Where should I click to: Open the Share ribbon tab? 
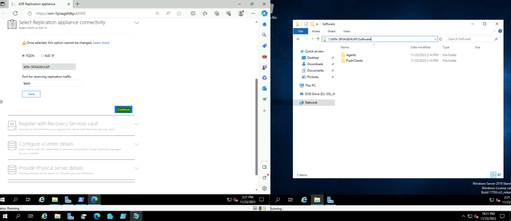point(331,31)
